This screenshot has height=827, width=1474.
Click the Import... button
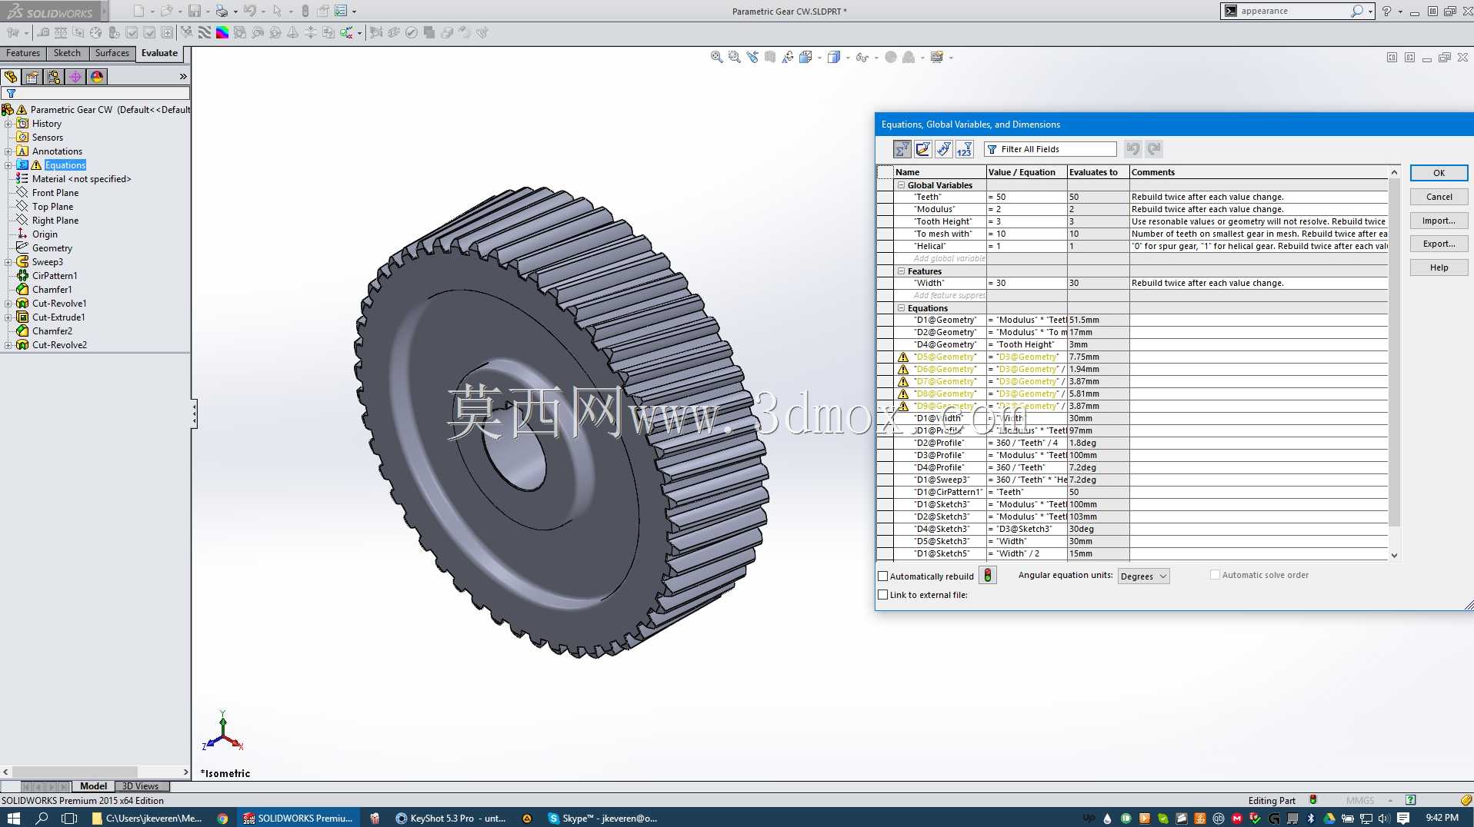click(1439, 221)
